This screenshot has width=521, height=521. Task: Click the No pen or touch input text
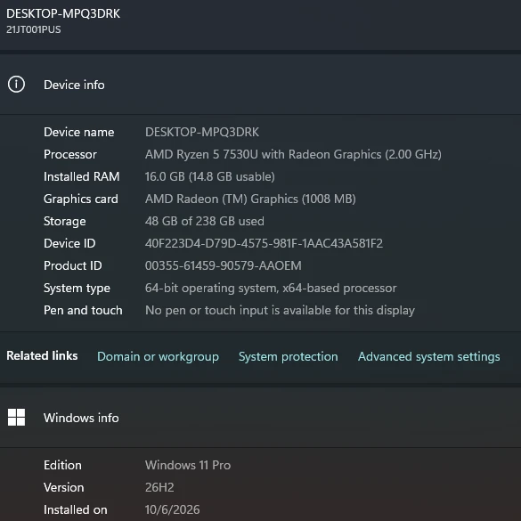[280, 310]
